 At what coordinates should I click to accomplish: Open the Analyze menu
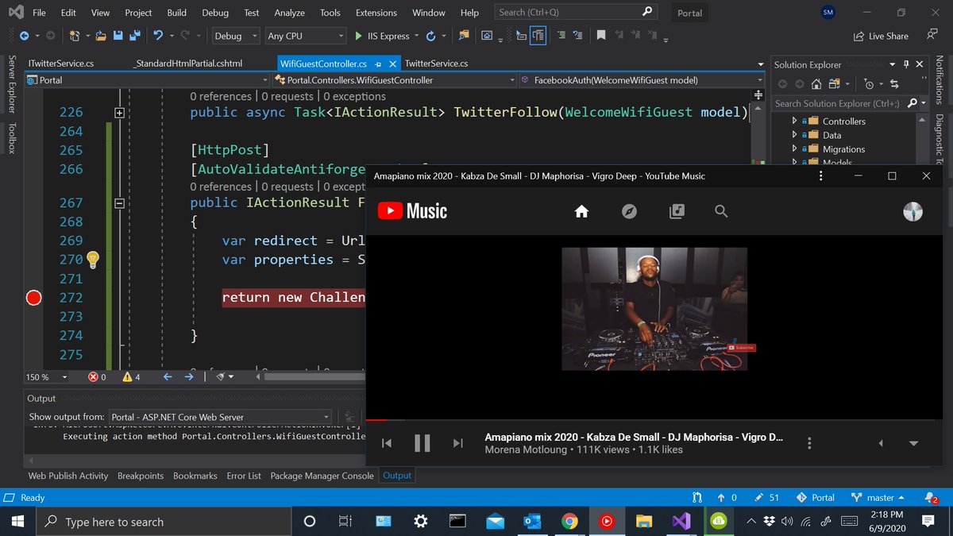[289, 13]
